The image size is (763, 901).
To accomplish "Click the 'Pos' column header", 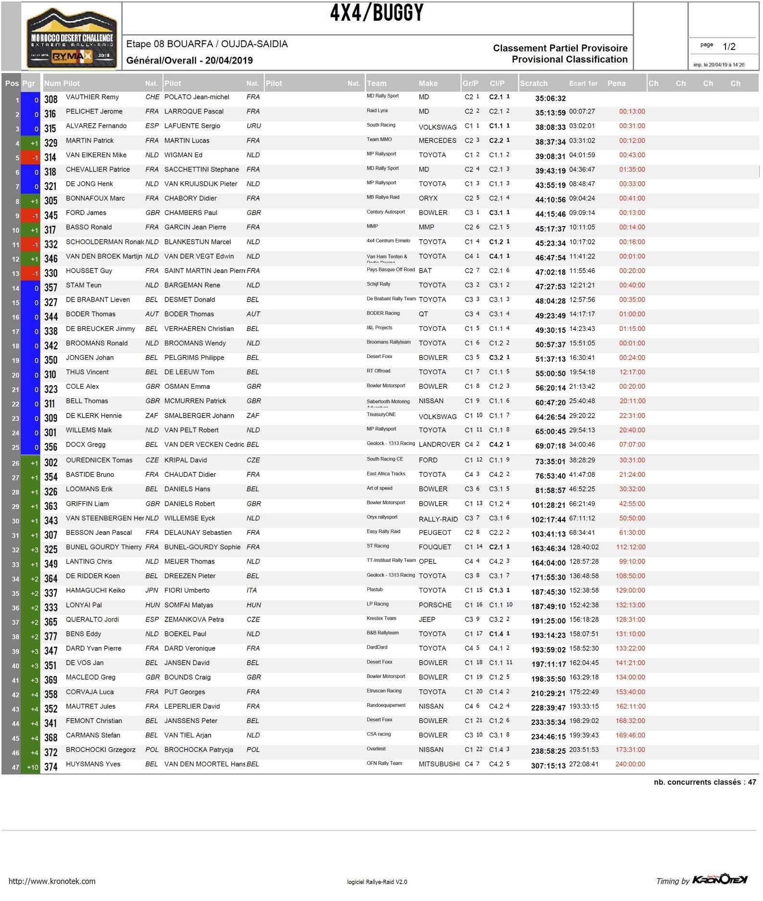I will (x=12, y=83).
